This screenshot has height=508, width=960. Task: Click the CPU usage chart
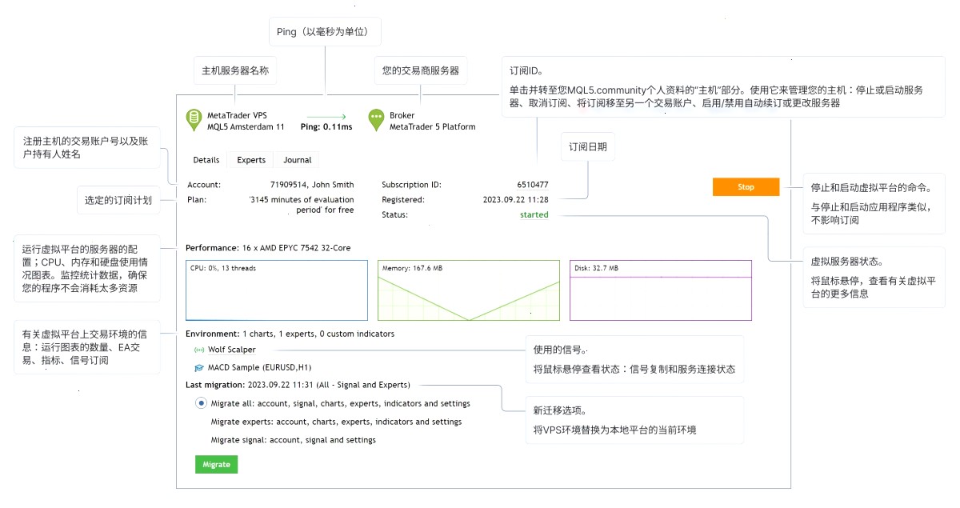tap(277, 290)
